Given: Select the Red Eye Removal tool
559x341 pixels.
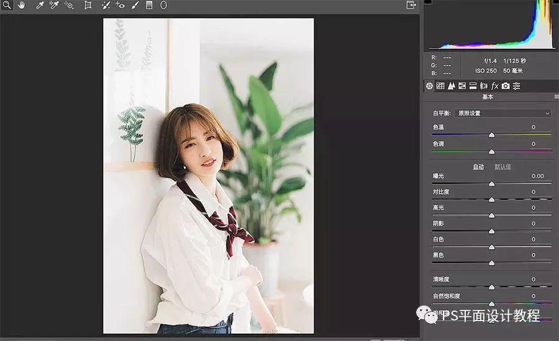Looking at the screenshot, I should click(120, 5).
